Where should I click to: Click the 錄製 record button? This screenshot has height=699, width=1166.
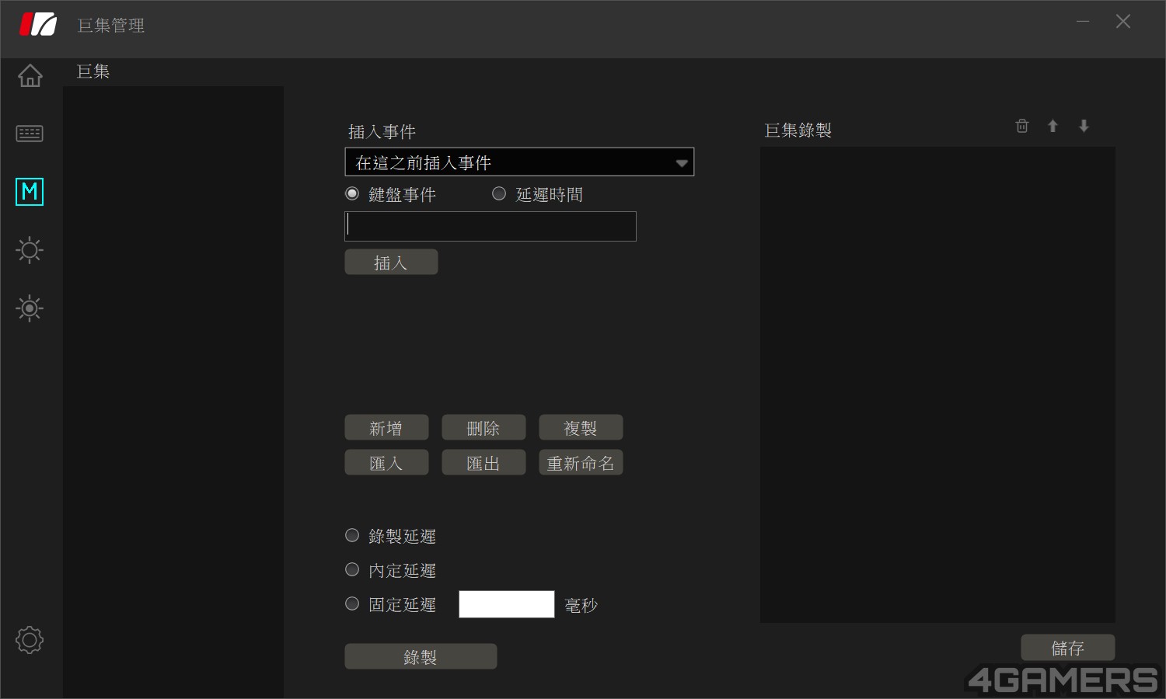[421, 656]
